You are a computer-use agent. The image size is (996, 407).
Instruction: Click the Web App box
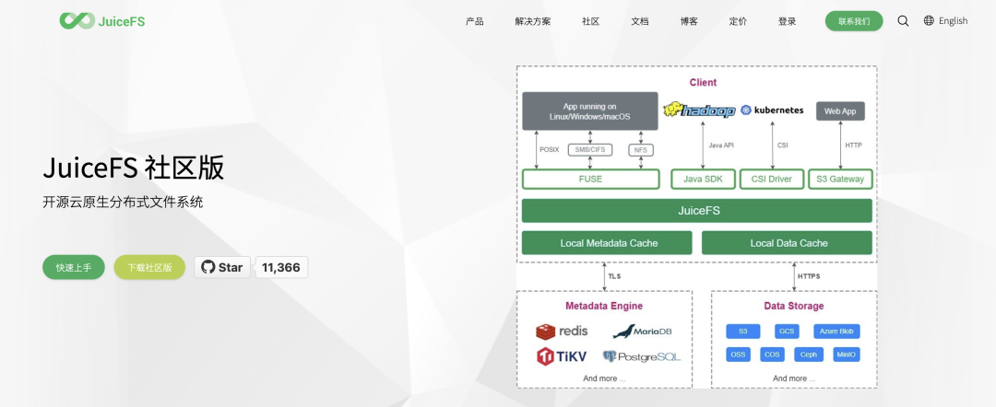tap(840, 110)
